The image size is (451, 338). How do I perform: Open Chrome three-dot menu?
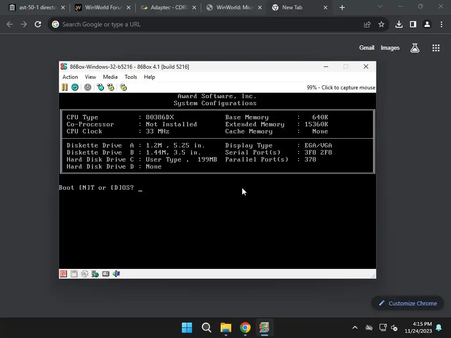tap(441, 25)
